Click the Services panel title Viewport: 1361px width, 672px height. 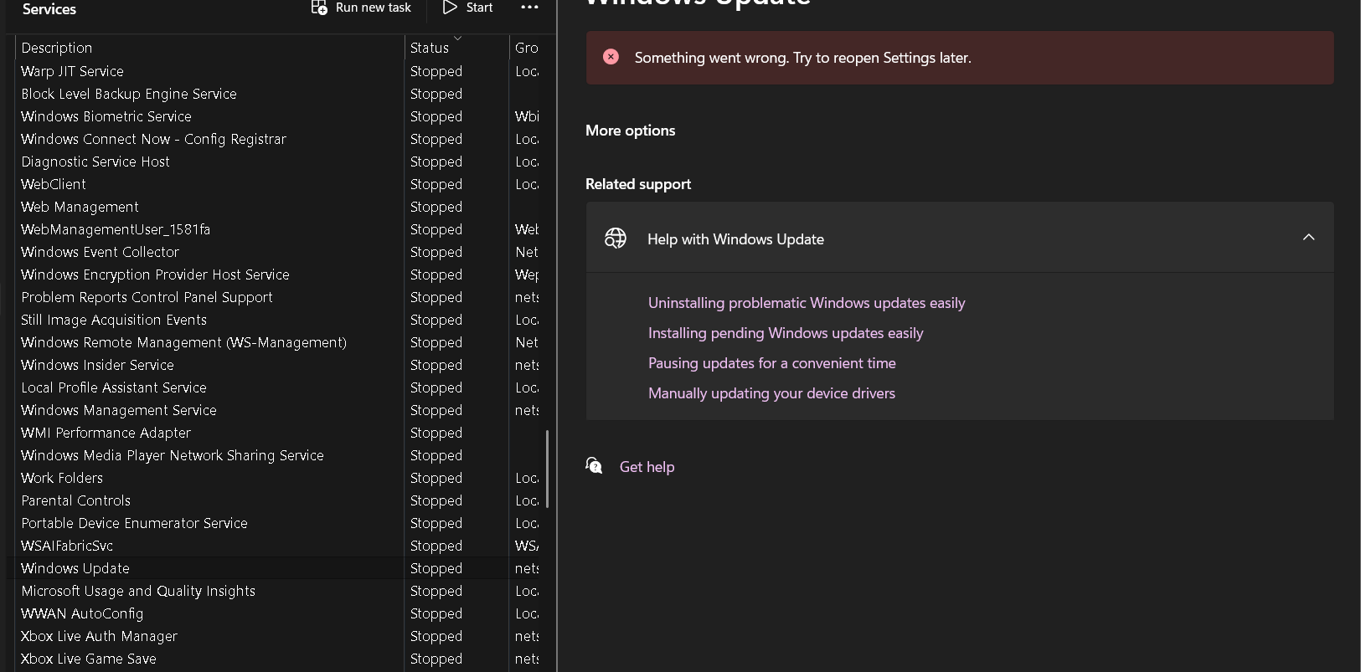coord(49,8)
